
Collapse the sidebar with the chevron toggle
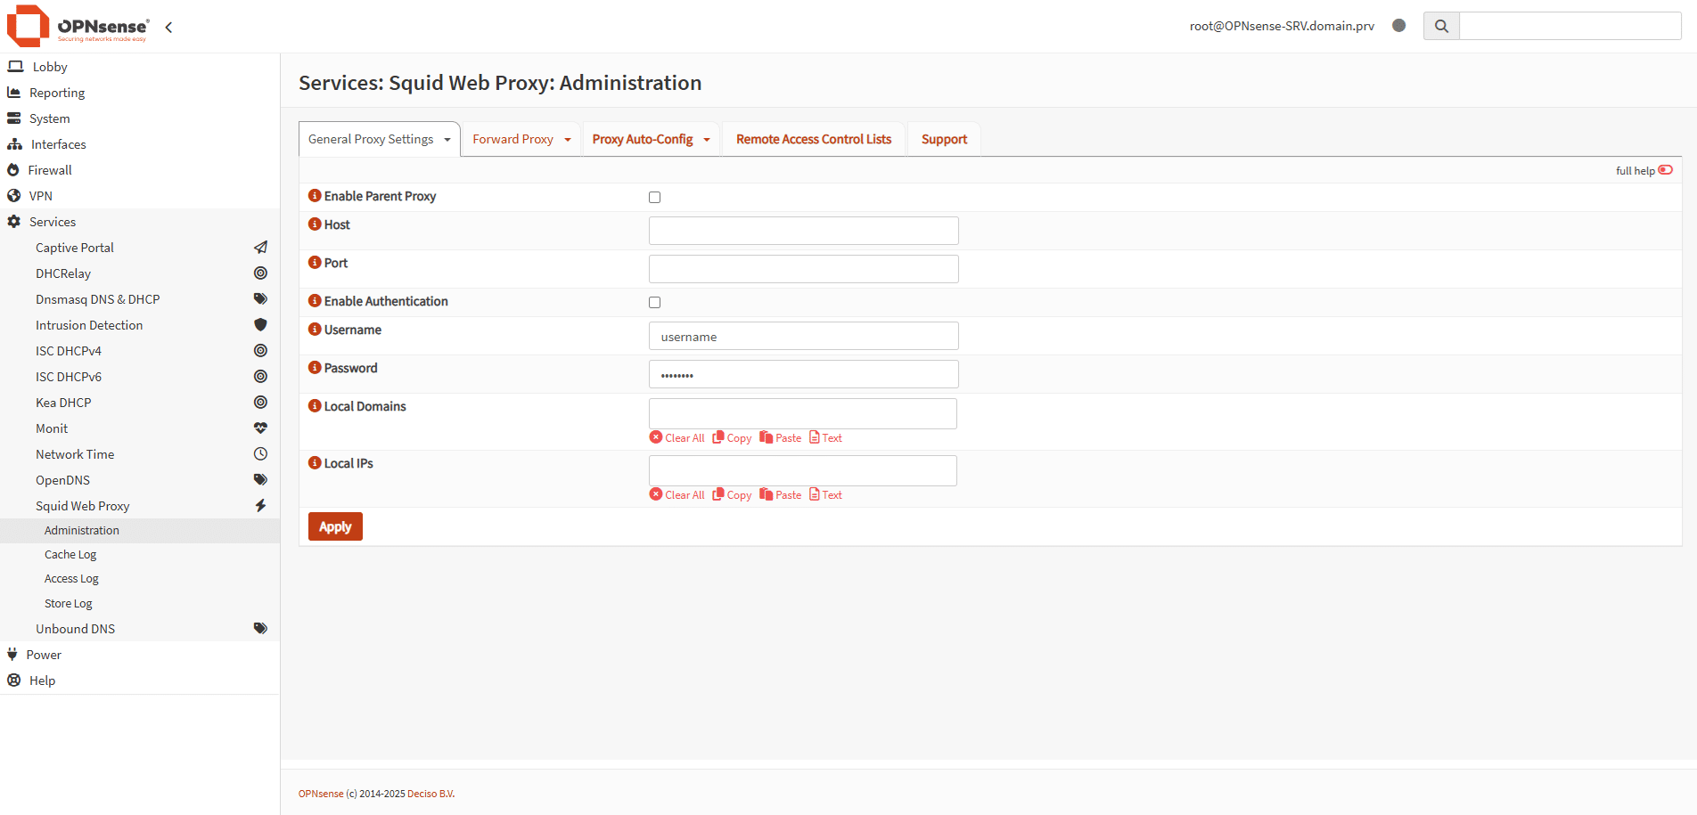168,27
